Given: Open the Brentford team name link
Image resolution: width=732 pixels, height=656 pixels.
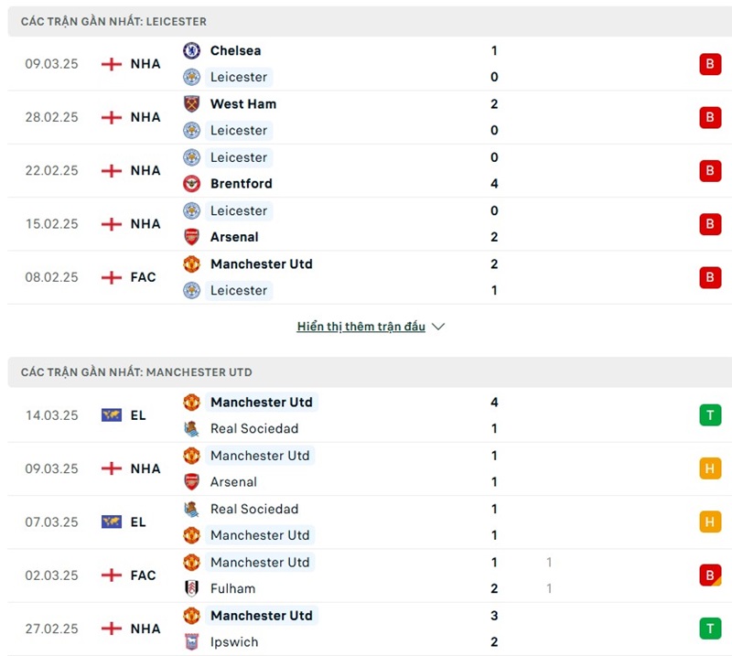Looking at the screenshot, I should point(241,183).
